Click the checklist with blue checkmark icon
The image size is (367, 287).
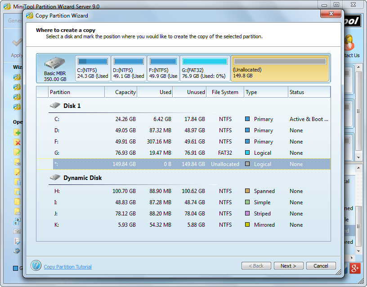[x=17, y=241]
